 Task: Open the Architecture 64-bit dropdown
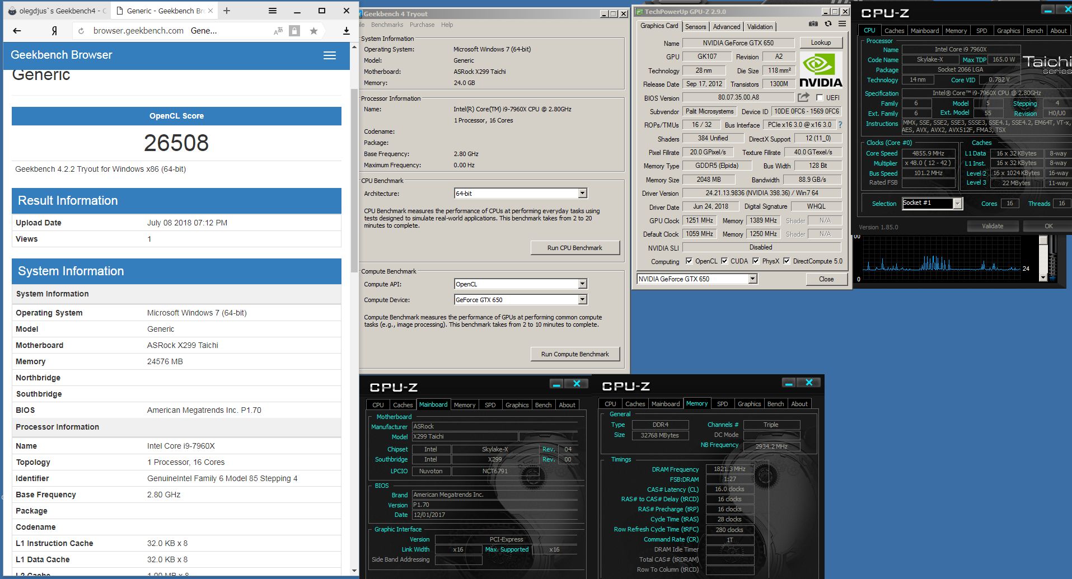click(582, 194)
